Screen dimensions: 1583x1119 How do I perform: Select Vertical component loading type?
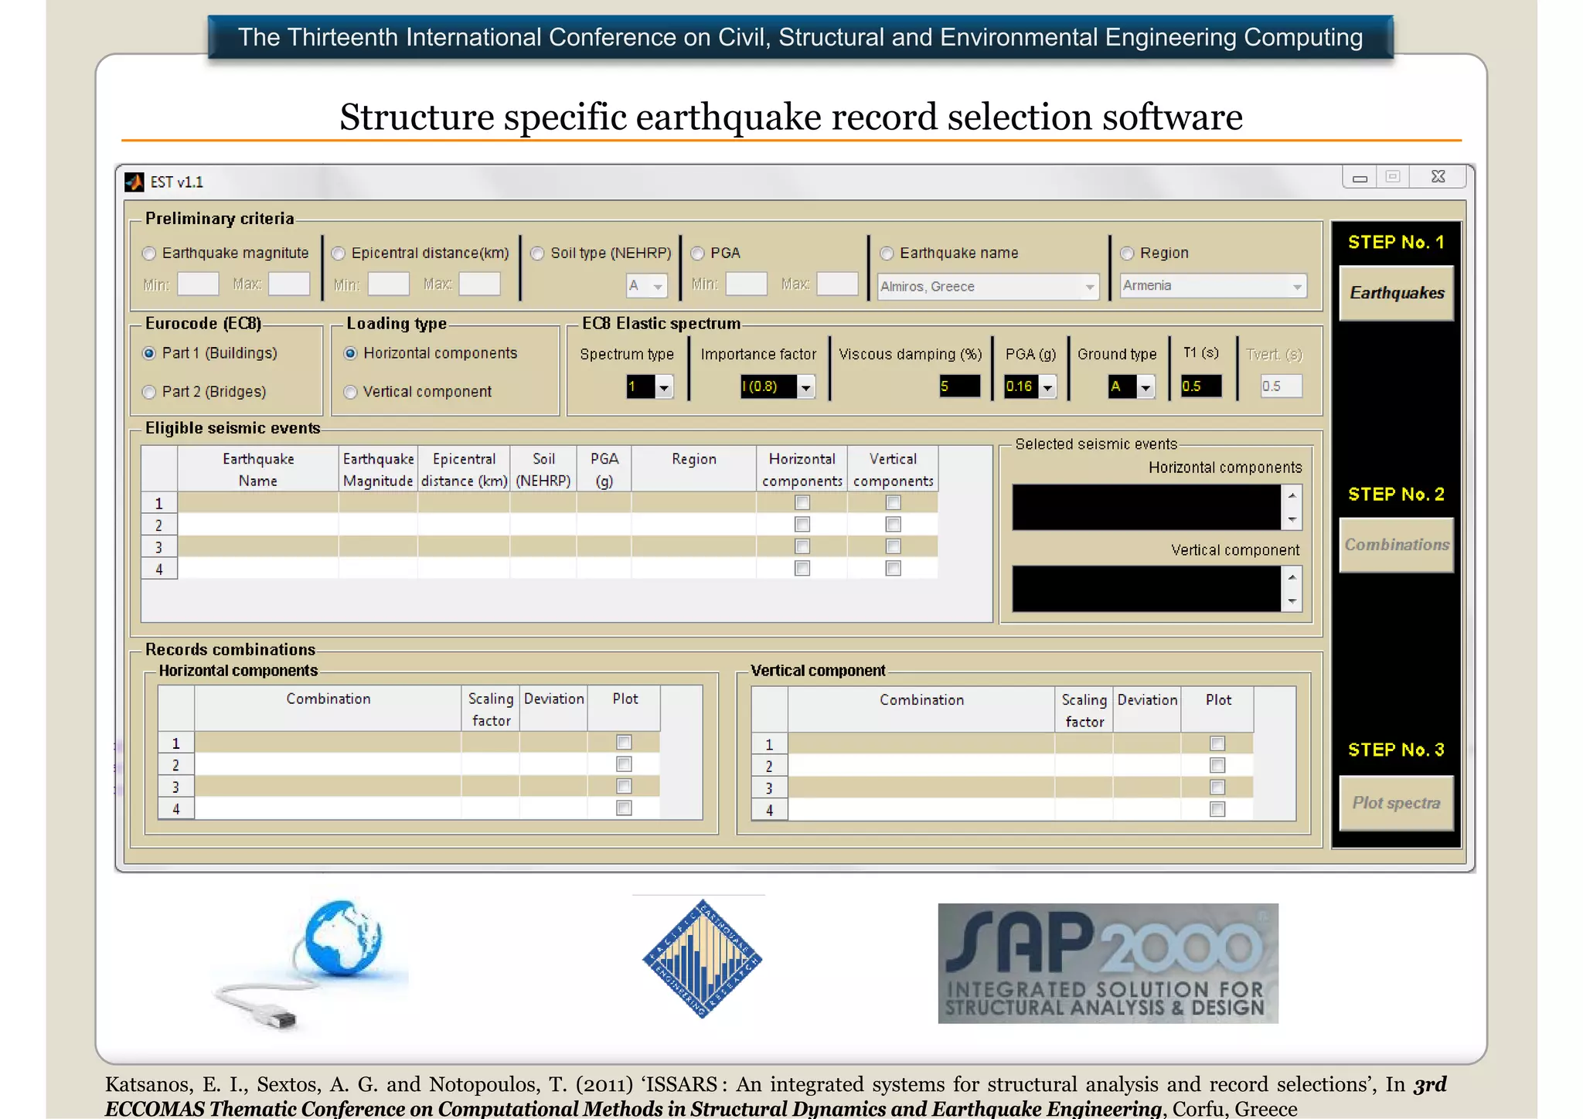click(x=350, y=392)
